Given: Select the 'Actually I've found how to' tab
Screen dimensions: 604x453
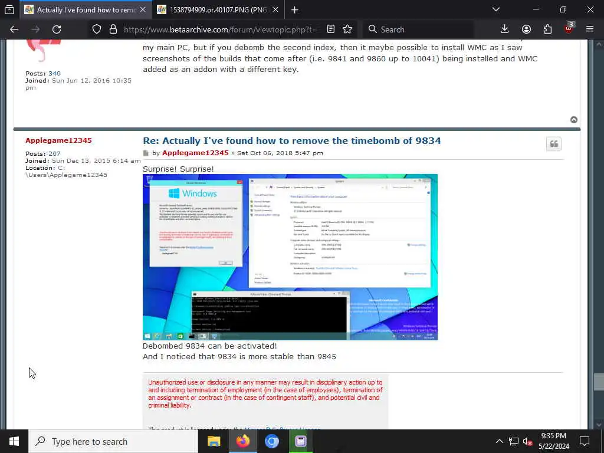Looking at the screenshot, I should click(x=85, y=9).
